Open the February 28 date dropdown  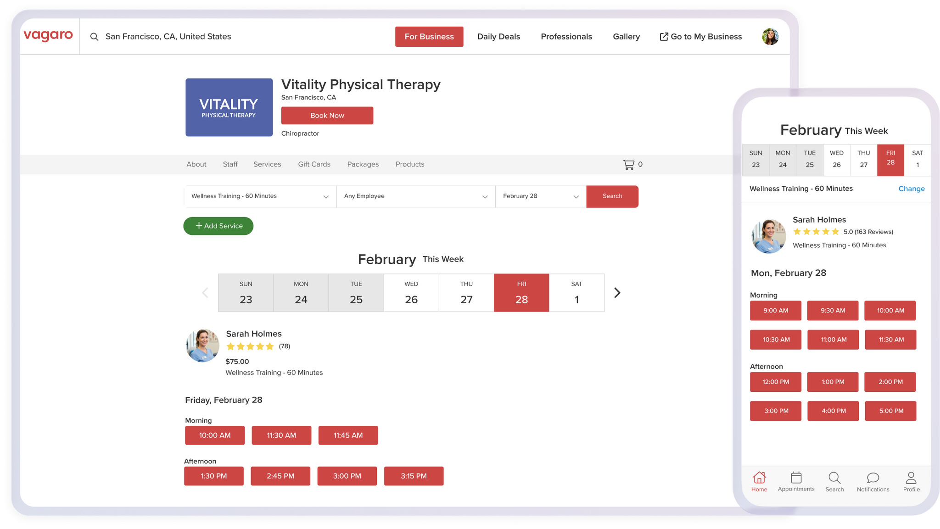pyautogui.click(x=541, y=196)
